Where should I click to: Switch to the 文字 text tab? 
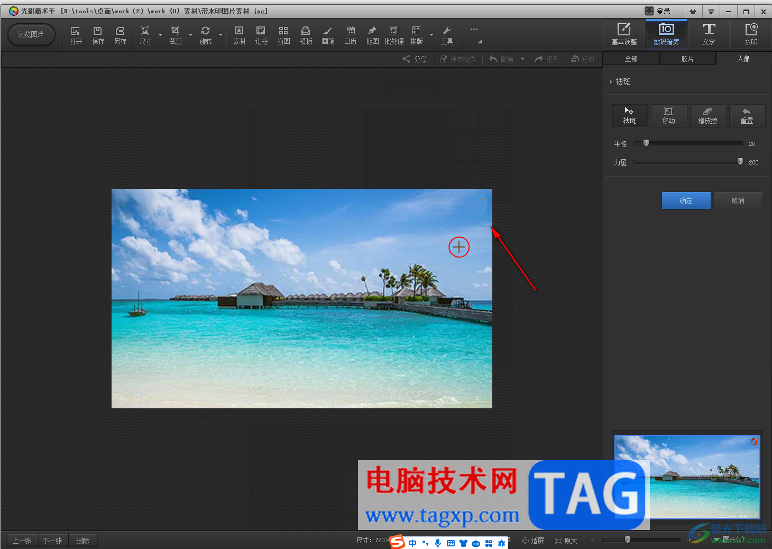point(709,34)
